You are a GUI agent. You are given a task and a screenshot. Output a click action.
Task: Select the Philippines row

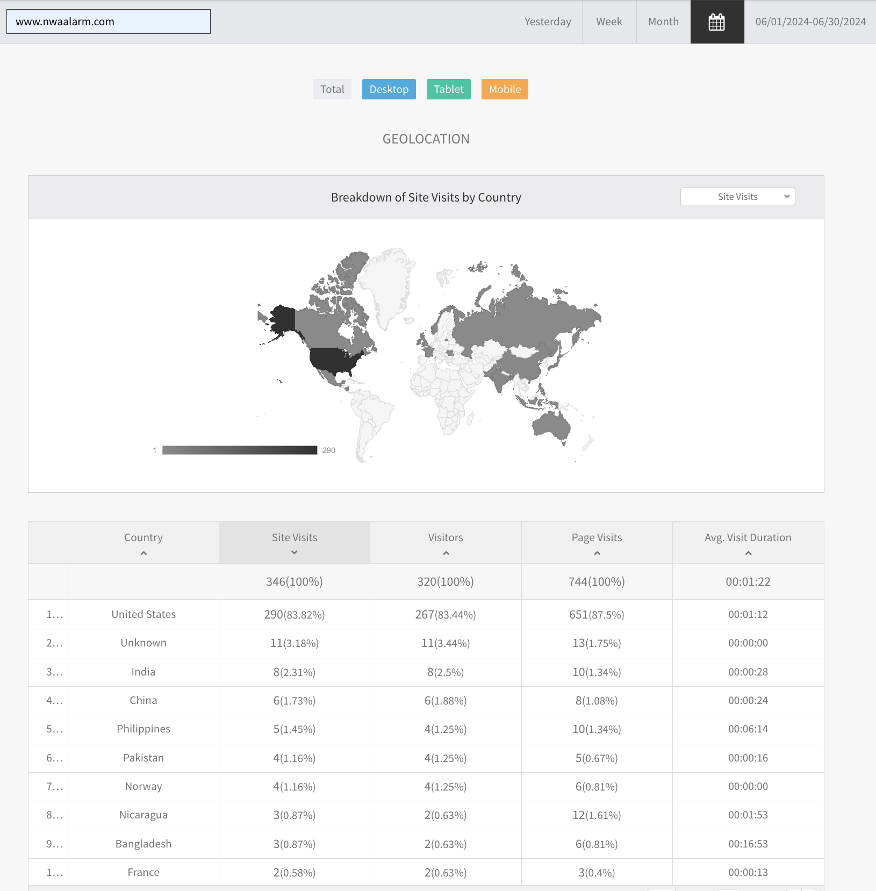click(426, 729)
